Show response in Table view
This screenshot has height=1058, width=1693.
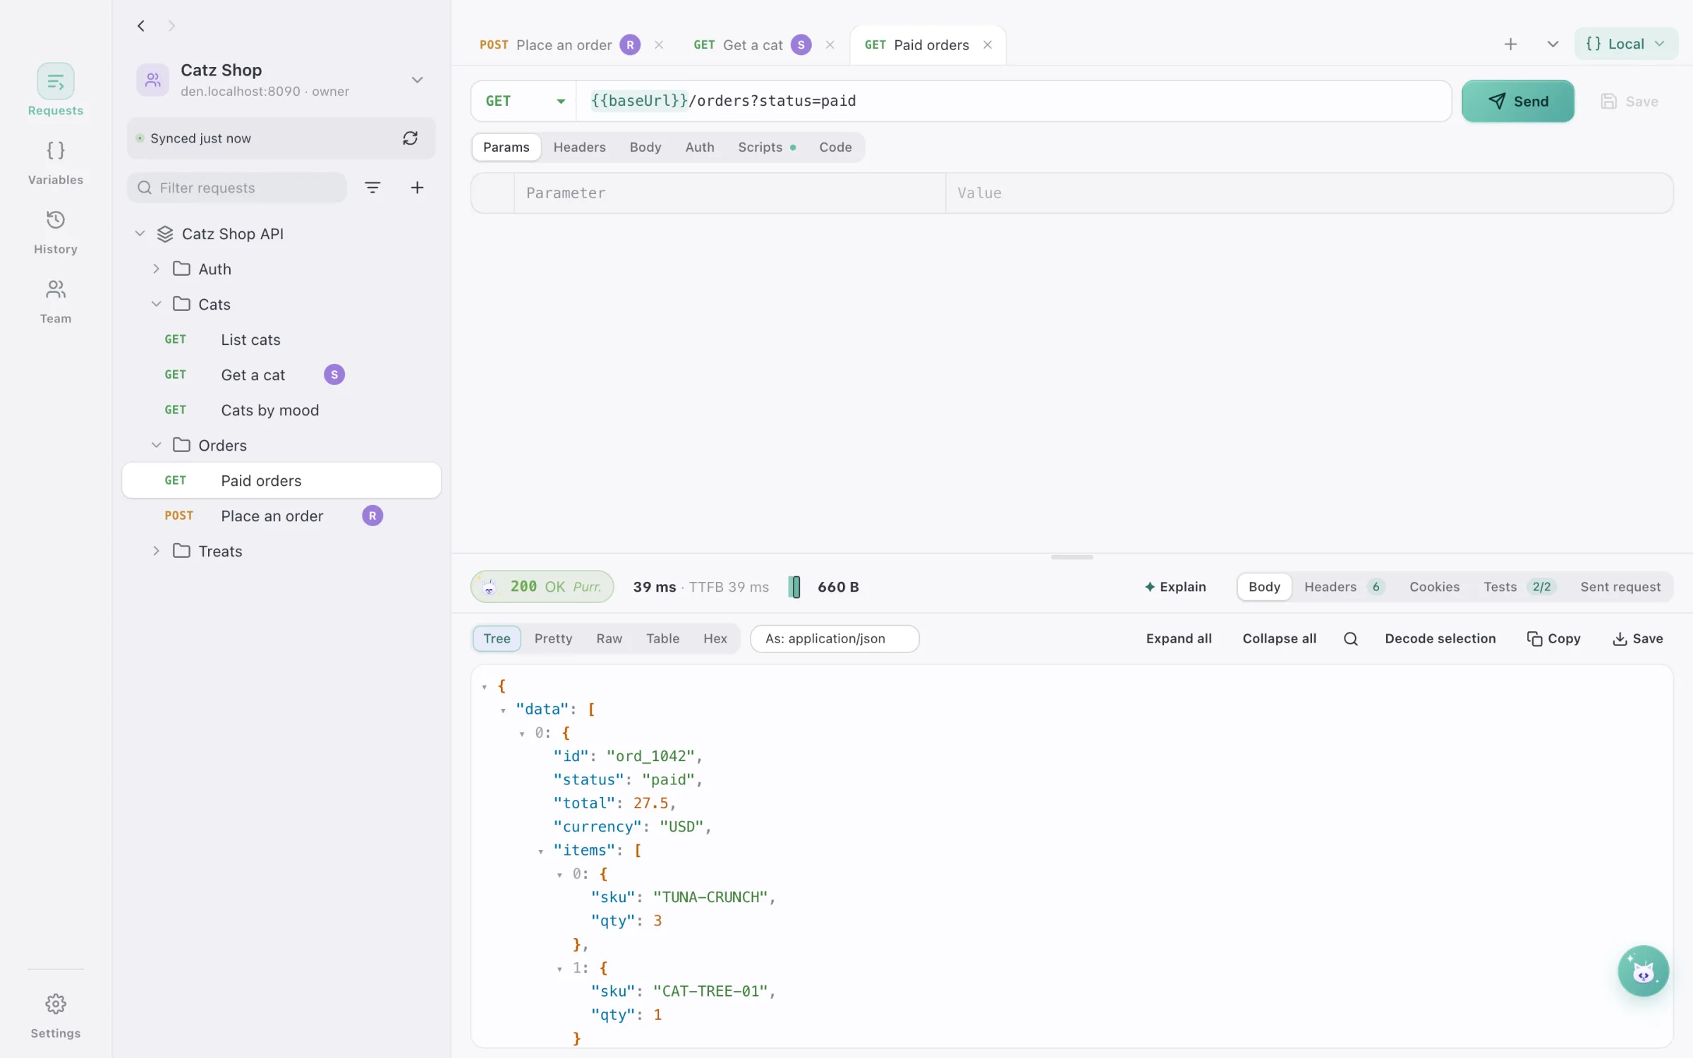click(663, 639)
